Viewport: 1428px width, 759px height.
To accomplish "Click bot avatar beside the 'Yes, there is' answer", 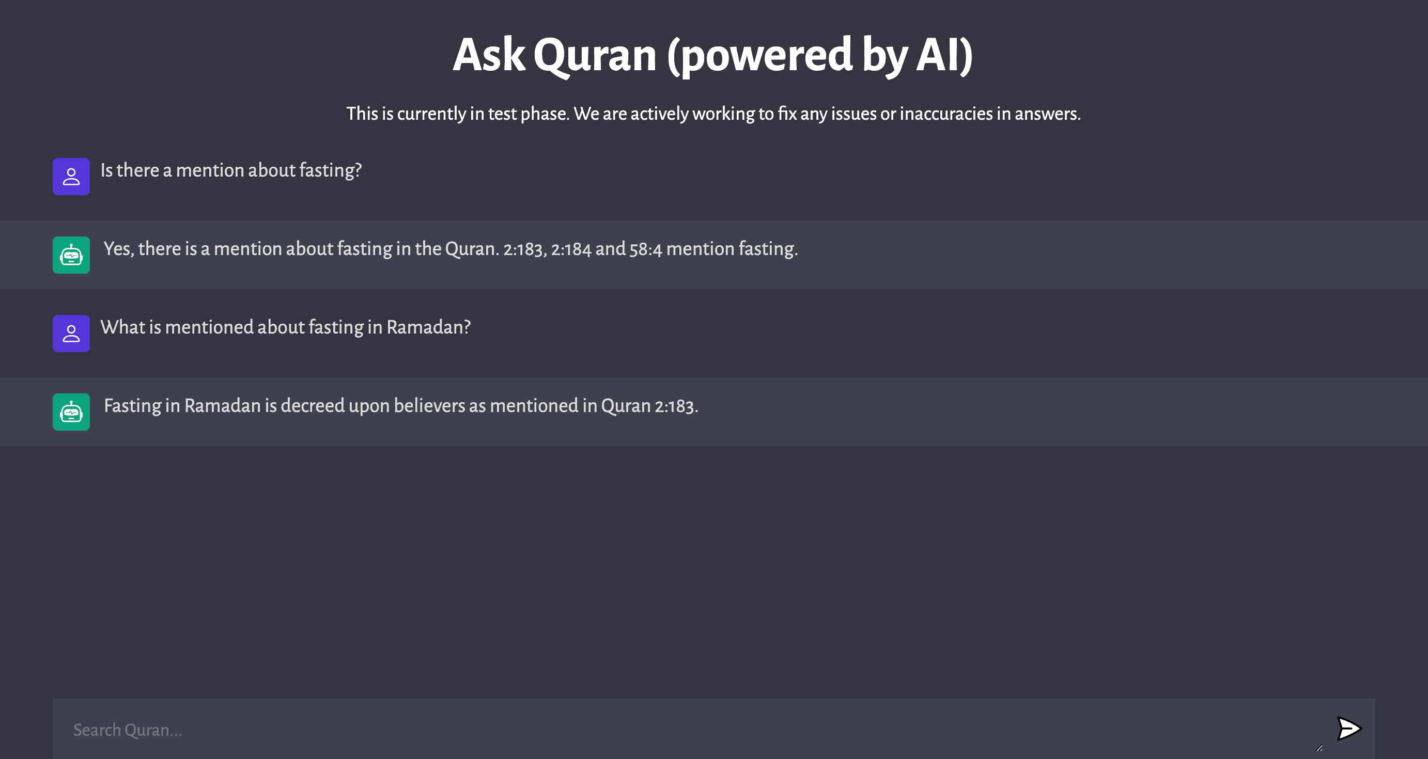I will 71,256.
